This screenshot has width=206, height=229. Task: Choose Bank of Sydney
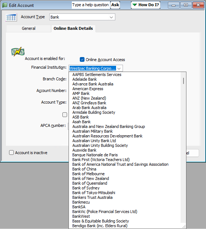[x=86, y=188]
